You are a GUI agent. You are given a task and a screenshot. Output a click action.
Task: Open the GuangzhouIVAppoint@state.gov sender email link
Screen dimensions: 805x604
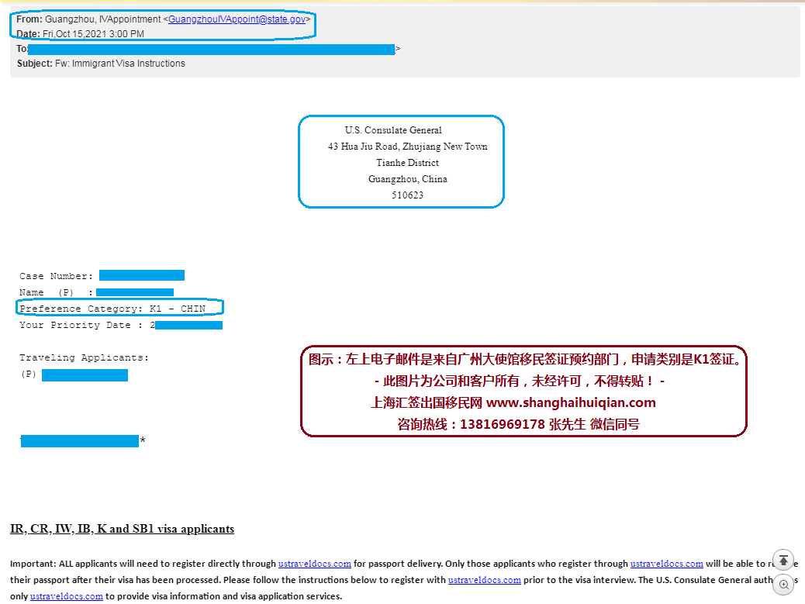(x=237, y=19)
